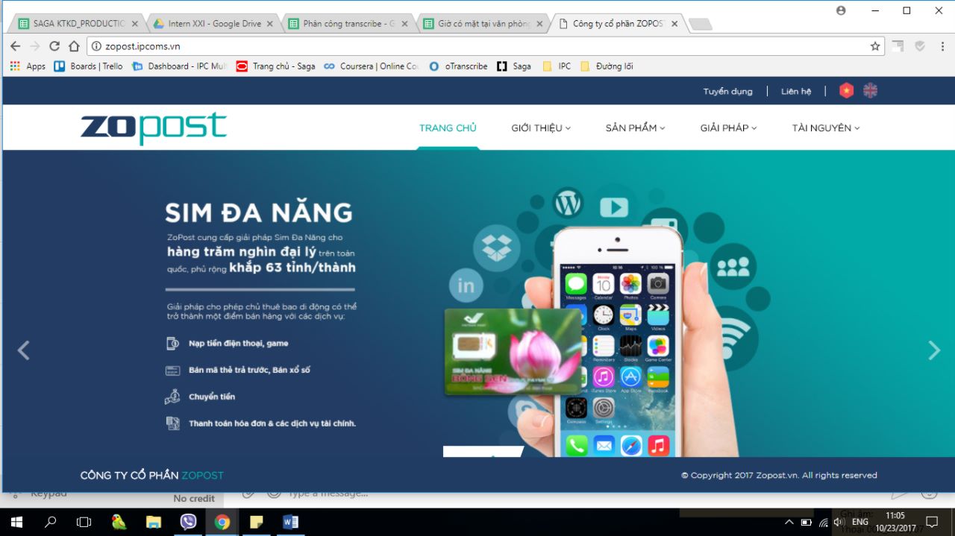
Task: Open the Liên hệ link
Action: point(796,92)
